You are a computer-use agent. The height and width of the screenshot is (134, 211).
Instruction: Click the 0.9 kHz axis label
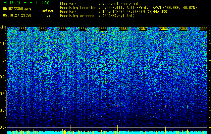coord(3,77)
